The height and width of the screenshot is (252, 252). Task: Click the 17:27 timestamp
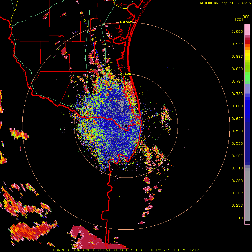(x=195, y=250)
